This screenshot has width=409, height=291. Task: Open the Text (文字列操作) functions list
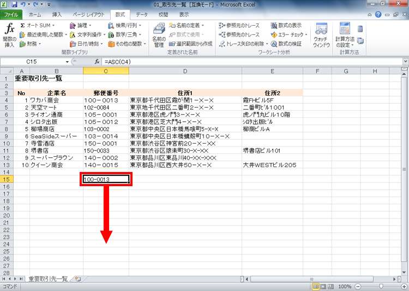pyautogui.click(x=88, y=34)
